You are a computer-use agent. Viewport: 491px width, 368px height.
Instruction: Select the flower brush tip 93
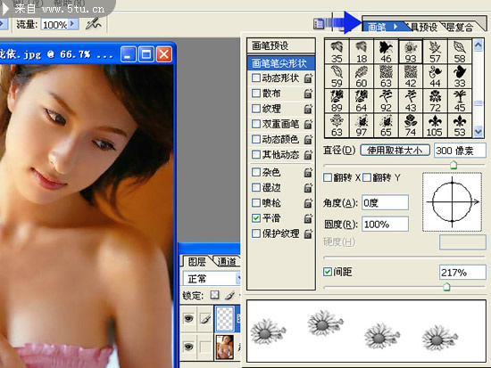click(411, 52)
